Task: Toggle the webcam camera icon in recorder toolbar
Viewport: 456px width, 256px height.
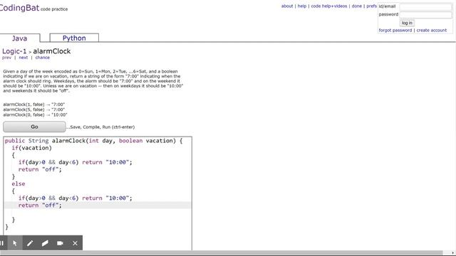Action: [x=60, y=243]
